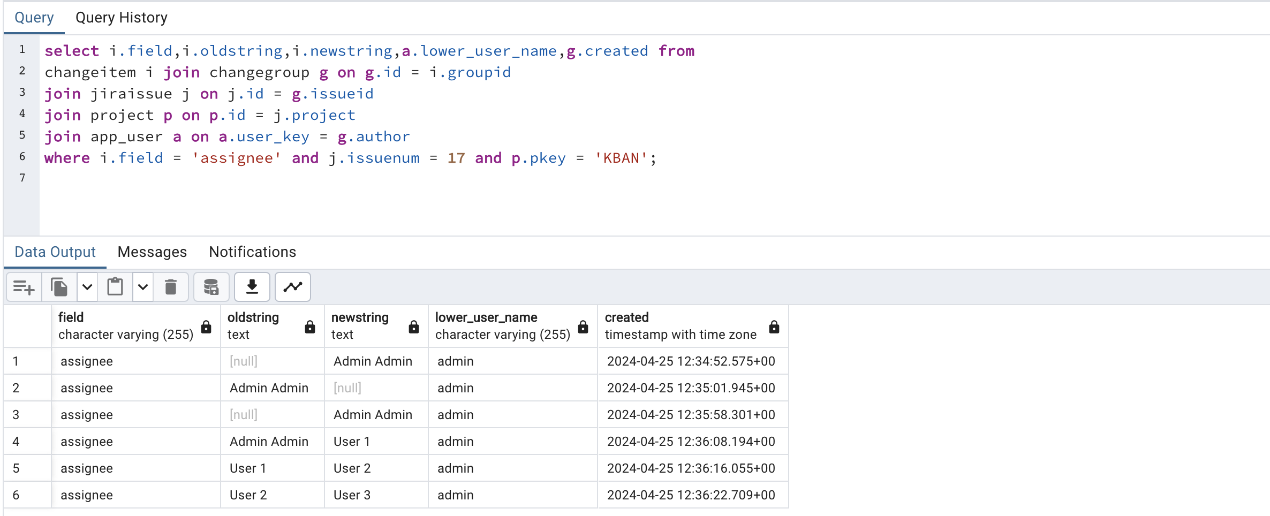Viewport: 1270px width, 516px height.
Task: Open the copy options dropdown
Action: (x=87, y=287)
